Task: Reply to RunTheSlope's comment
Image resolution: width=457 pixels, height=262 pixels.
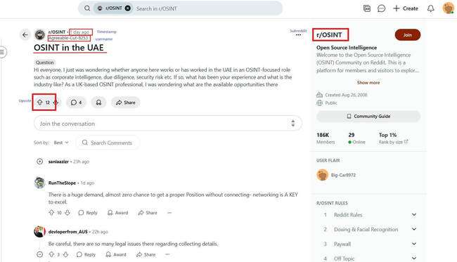Action: pyautogui.click(x=88, y=213)
